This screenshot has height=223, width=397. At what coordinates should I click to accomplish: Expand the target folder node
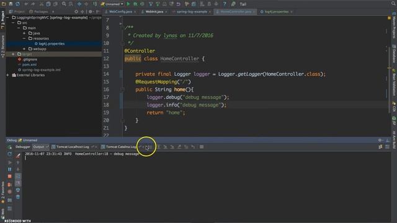(x=13, y=54)
